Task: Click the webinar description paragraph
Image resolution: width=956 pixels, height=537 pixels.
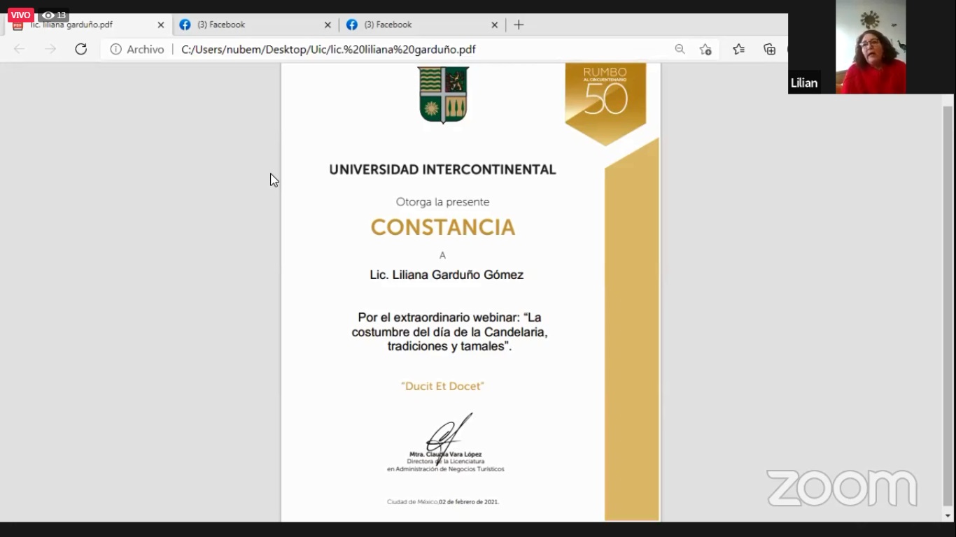Action: (449, 331)
